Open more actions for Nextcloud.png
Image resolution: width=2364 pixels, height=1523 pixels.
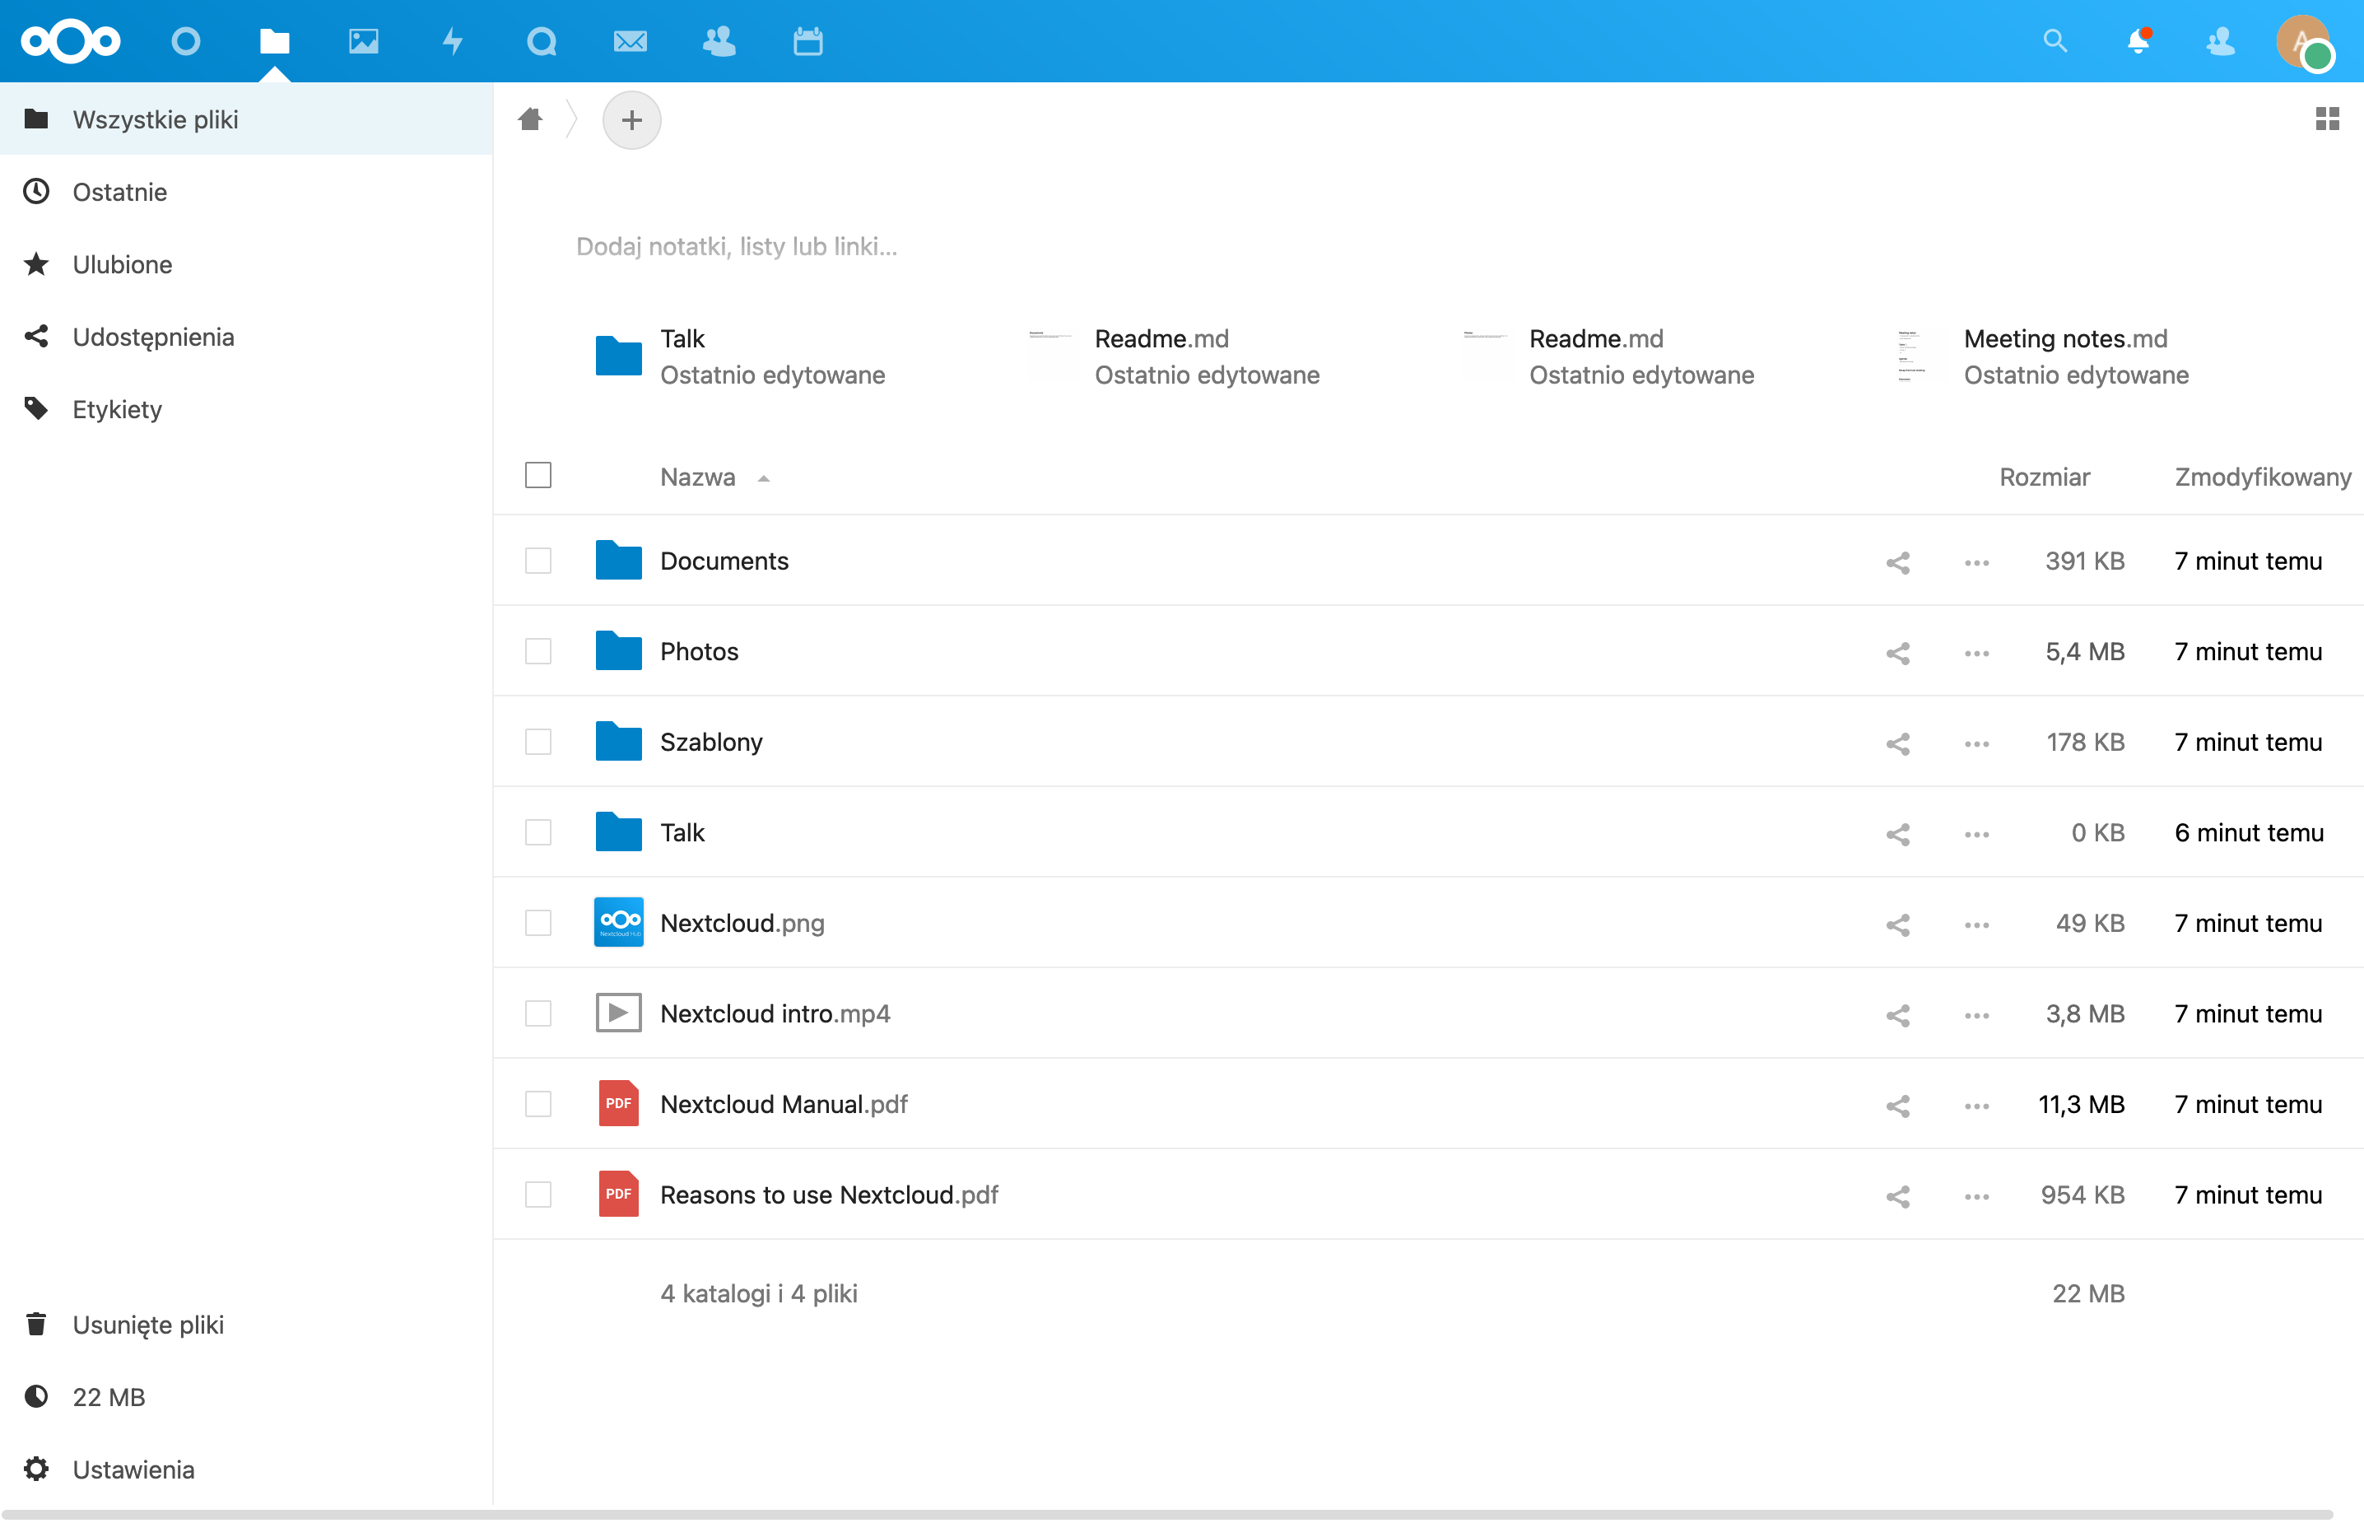click(1976, 924)
